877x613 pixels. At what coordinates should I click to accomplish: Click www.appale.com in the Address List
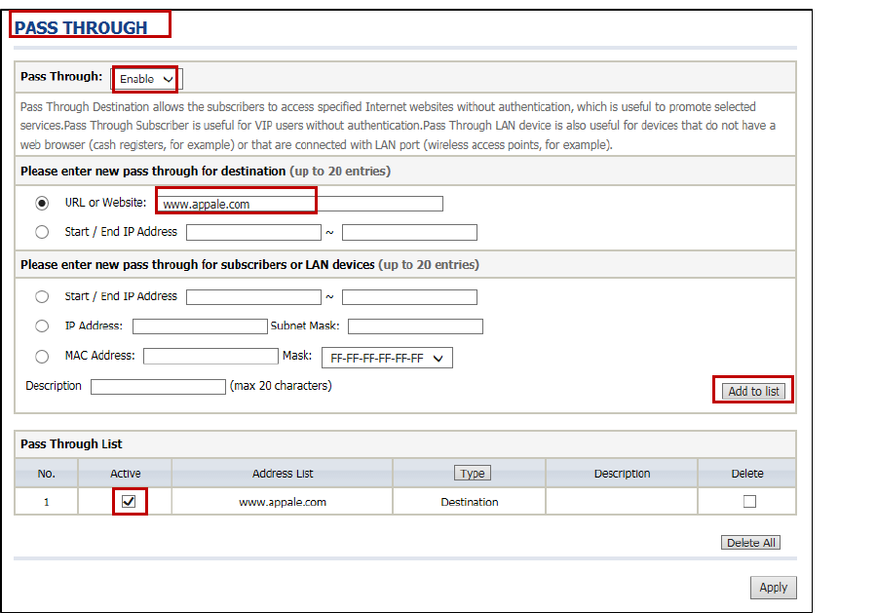[283, 502]
